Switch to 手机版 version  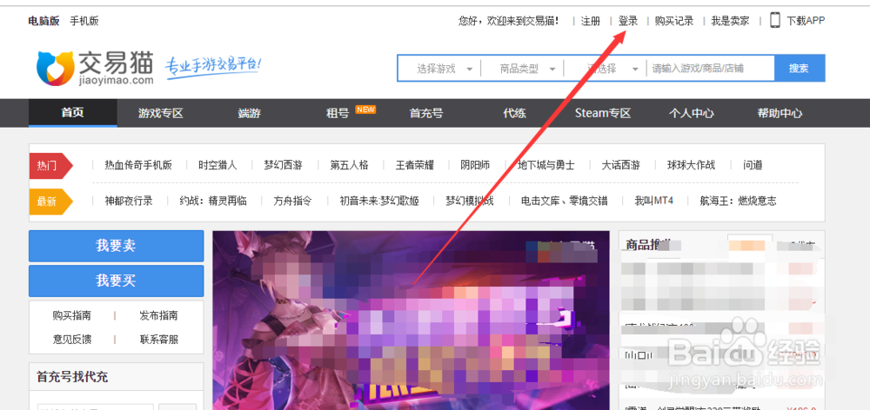coord(84,21)
